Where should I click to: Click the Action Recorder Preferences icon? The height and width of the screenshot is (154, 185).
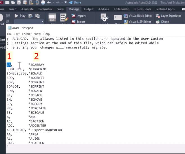coord(30,16)
